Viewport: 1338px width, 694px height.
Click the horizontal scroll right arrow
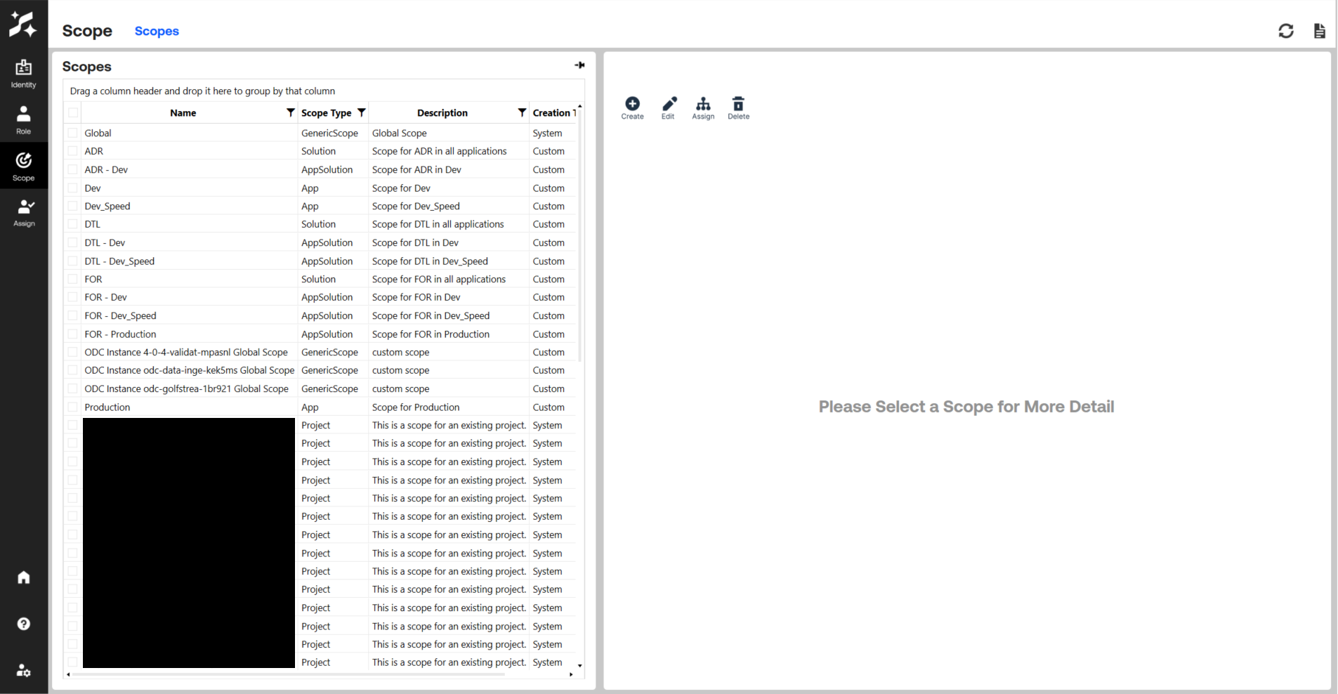pos(571,674)
